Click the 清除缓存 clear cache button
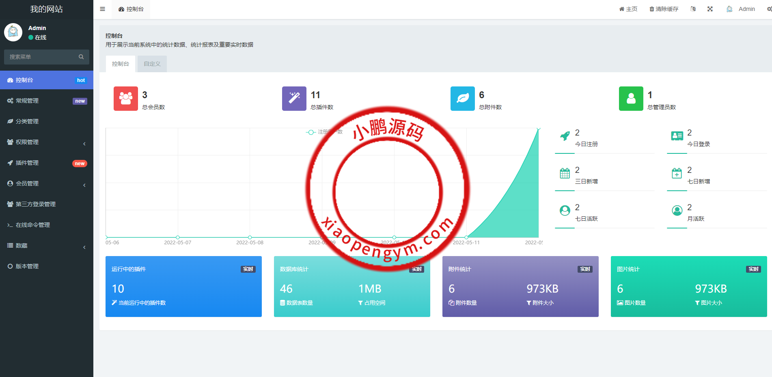The width and height of the screenshot is (772, 377). (x=664, y=9)
